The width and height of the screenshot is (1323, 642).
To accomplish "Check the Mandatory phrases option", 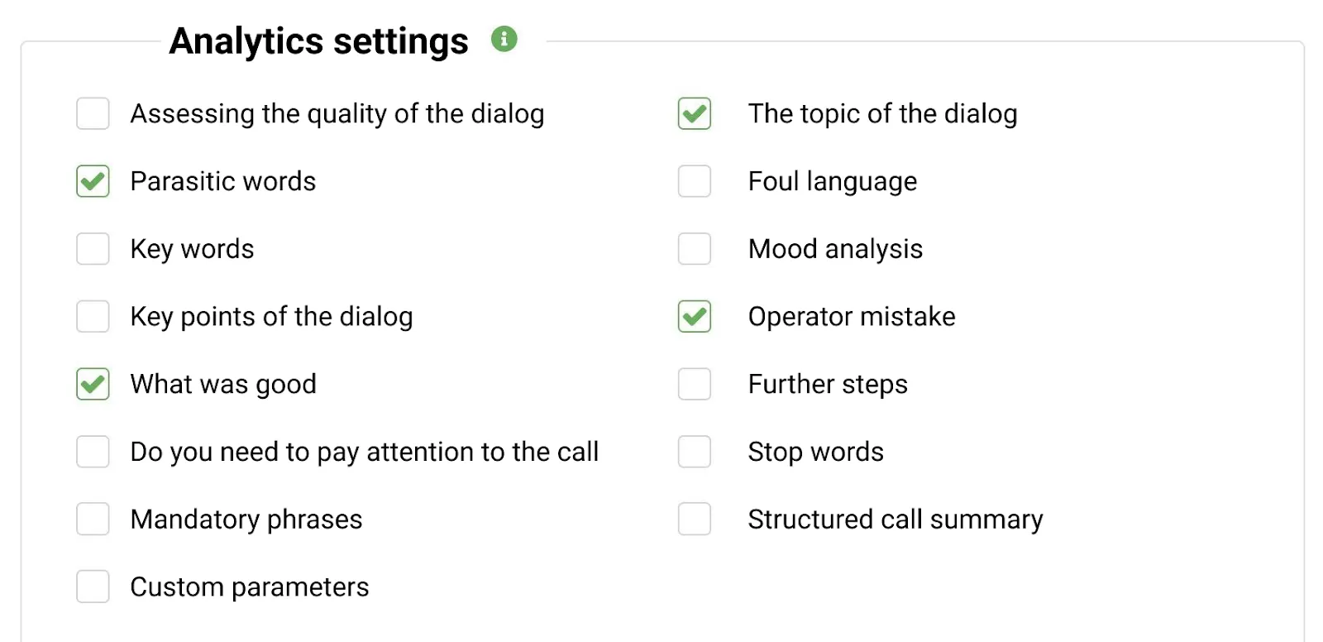I will (93, 519).
